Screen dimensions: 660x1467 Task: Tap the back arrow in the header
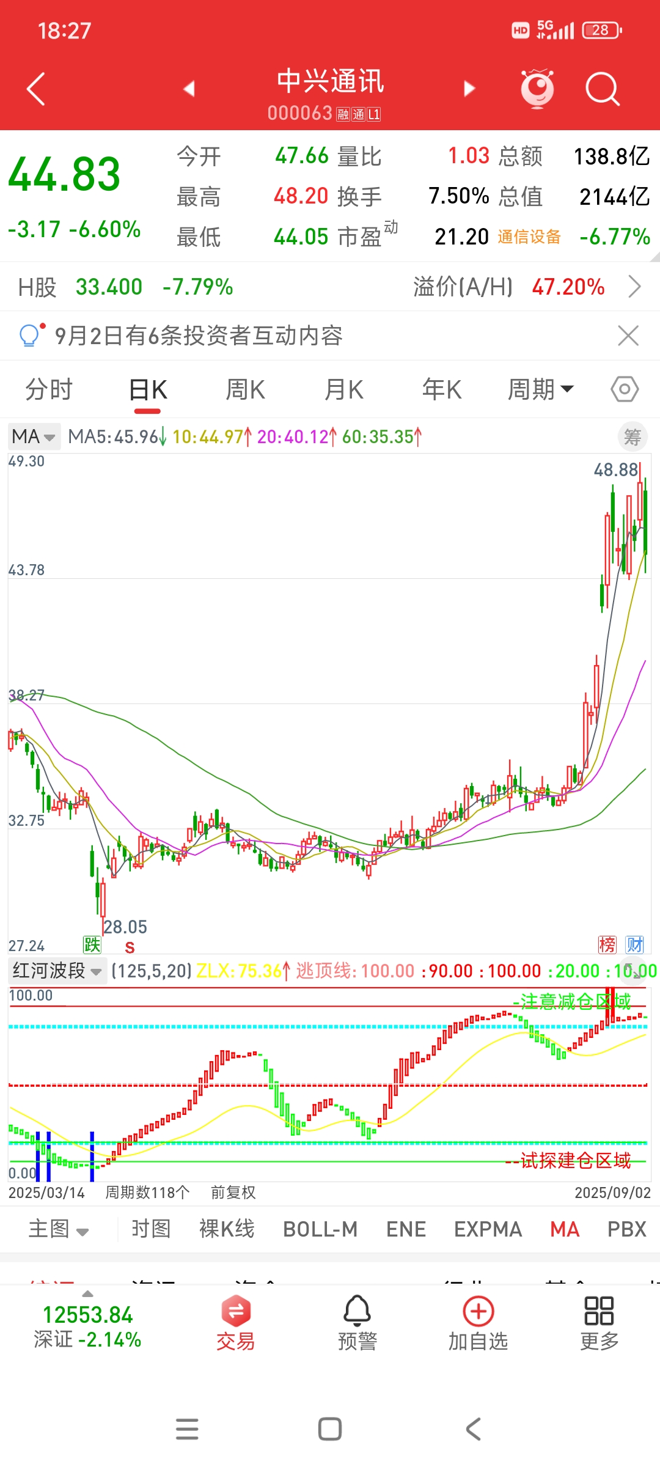click(x=36, y=89)
